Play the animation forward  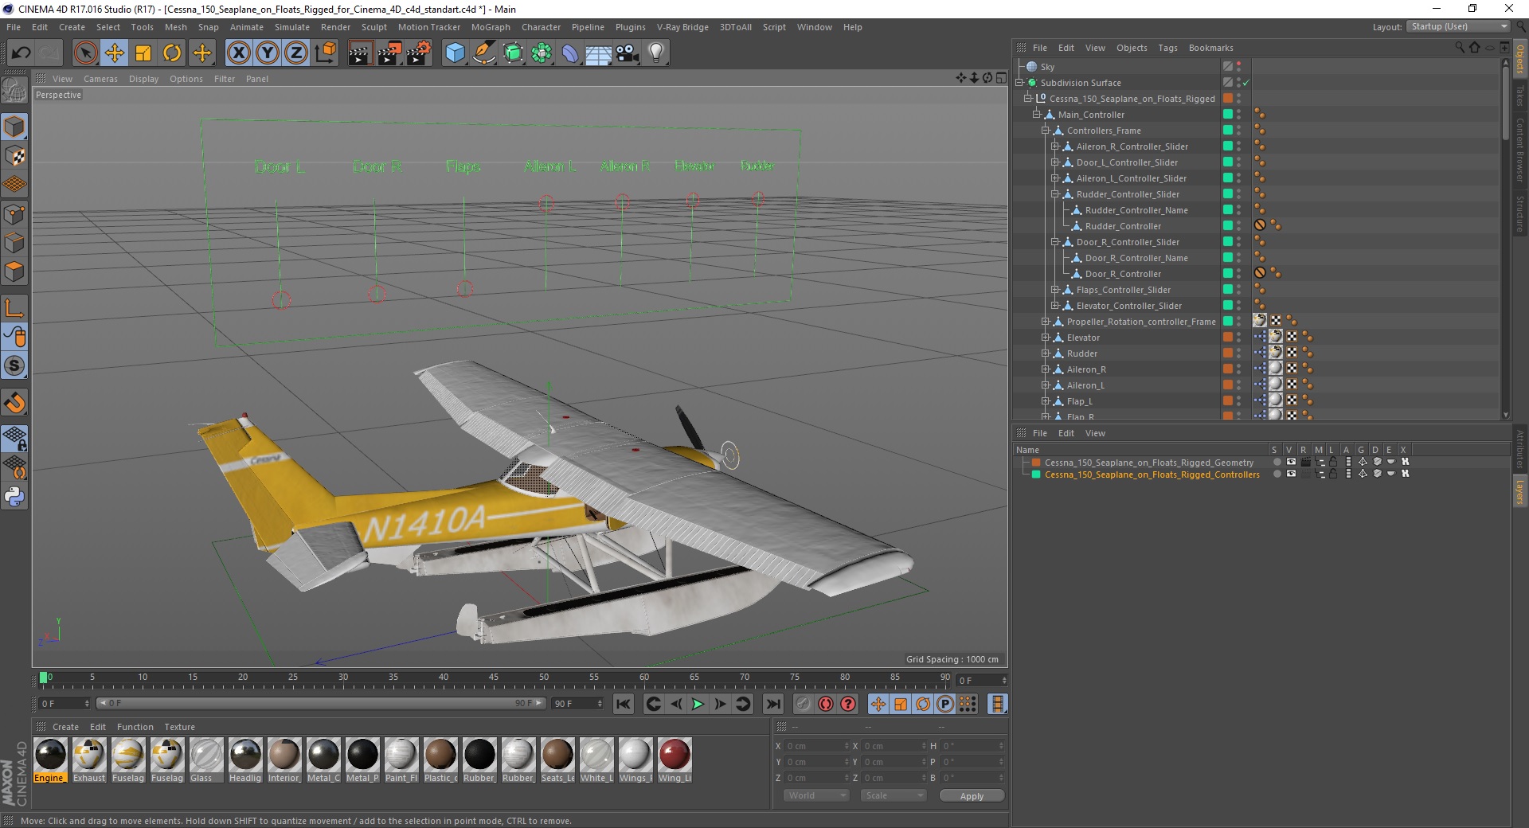click(x=698, y=704)
